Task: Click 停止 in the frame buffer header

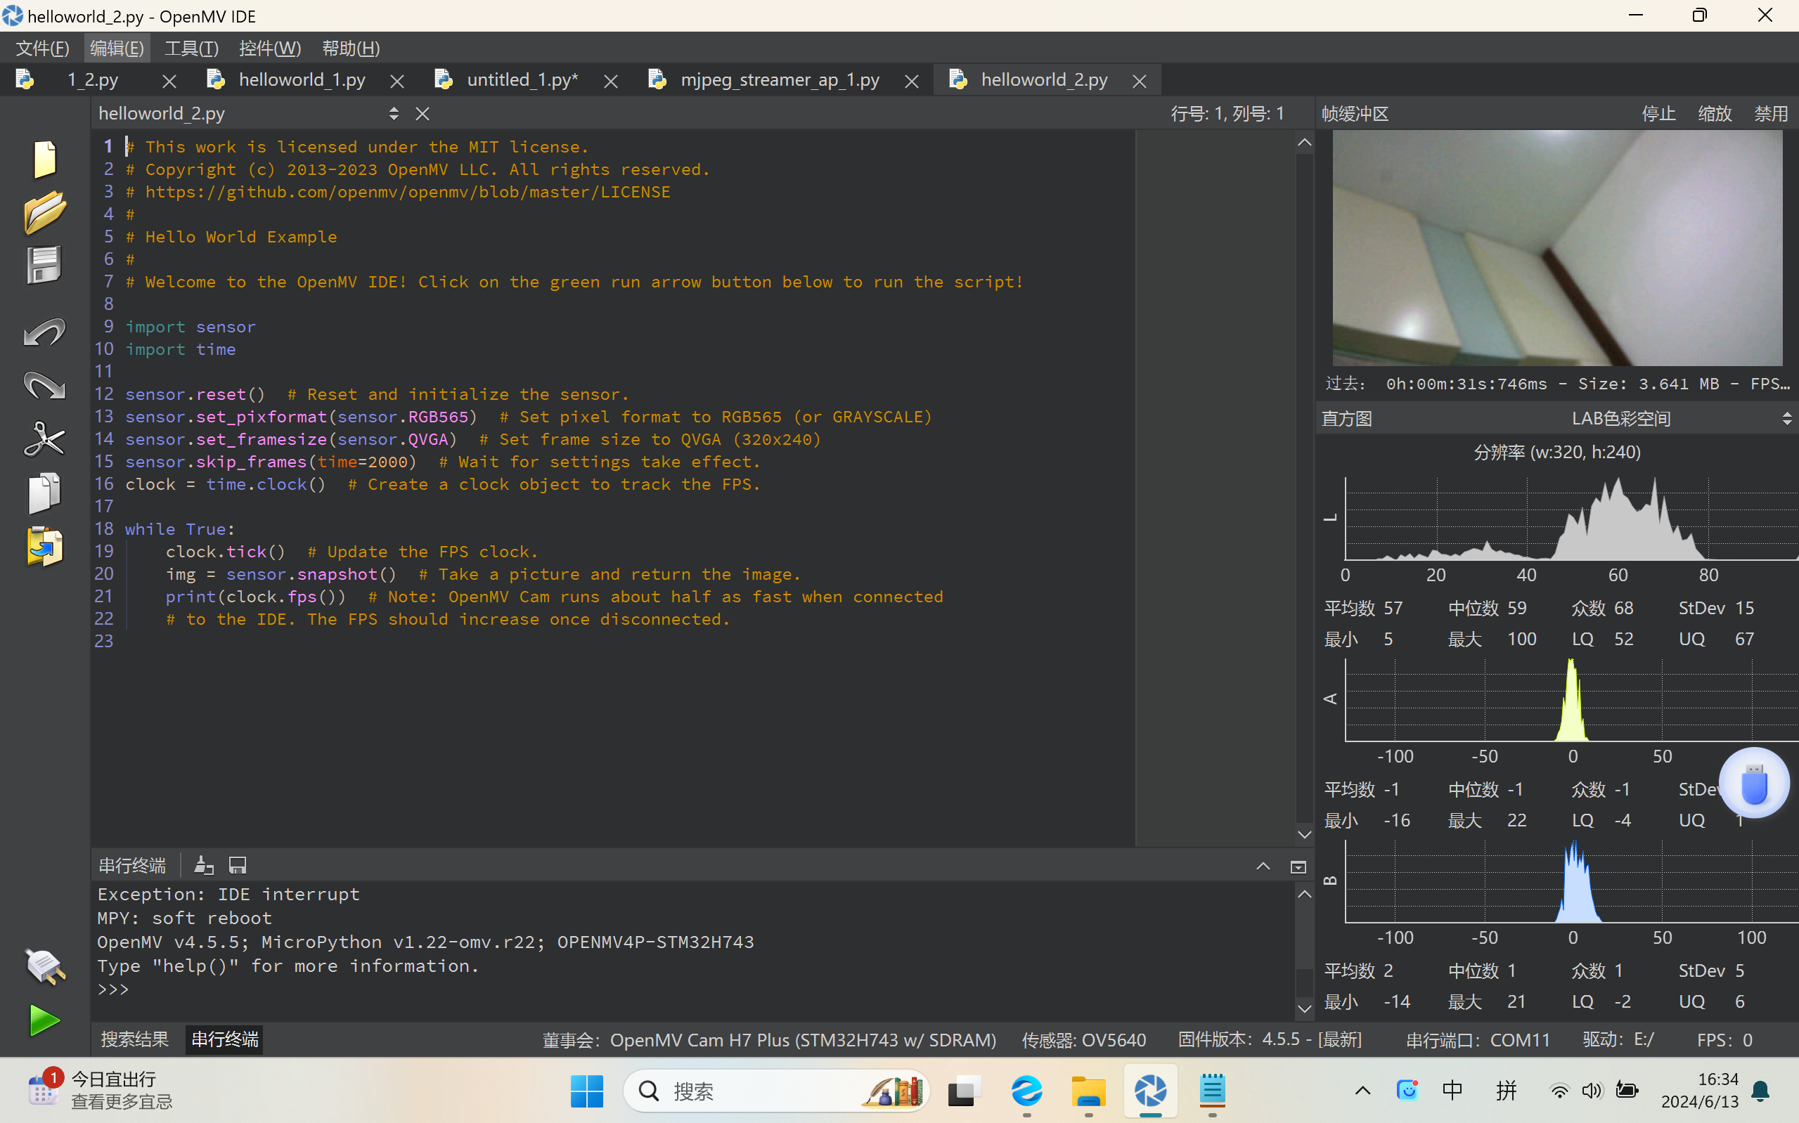Action: click(x=1658, y=114)
